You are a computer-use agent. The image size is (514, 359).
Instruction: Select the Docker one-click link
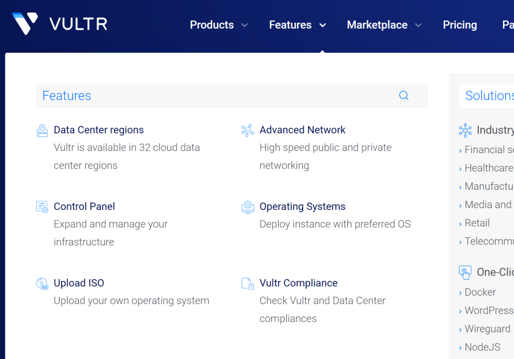click(x=480, y=292)
